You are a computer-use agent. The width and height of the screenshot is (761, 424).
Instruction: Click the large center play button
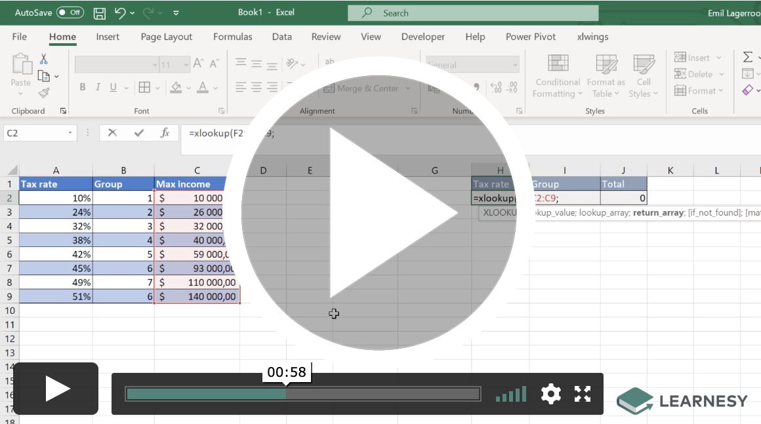[x=379, y=213]
